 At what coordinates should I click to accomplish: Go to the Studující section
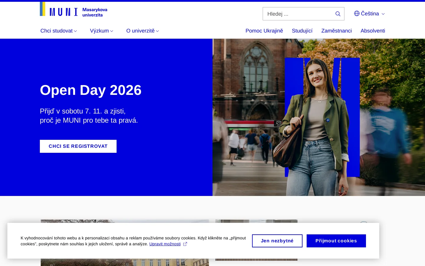tap(302, 31)
